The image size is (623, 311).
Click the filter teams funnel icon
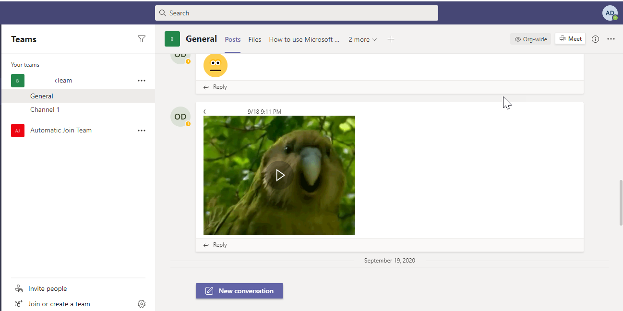point(142,39)
